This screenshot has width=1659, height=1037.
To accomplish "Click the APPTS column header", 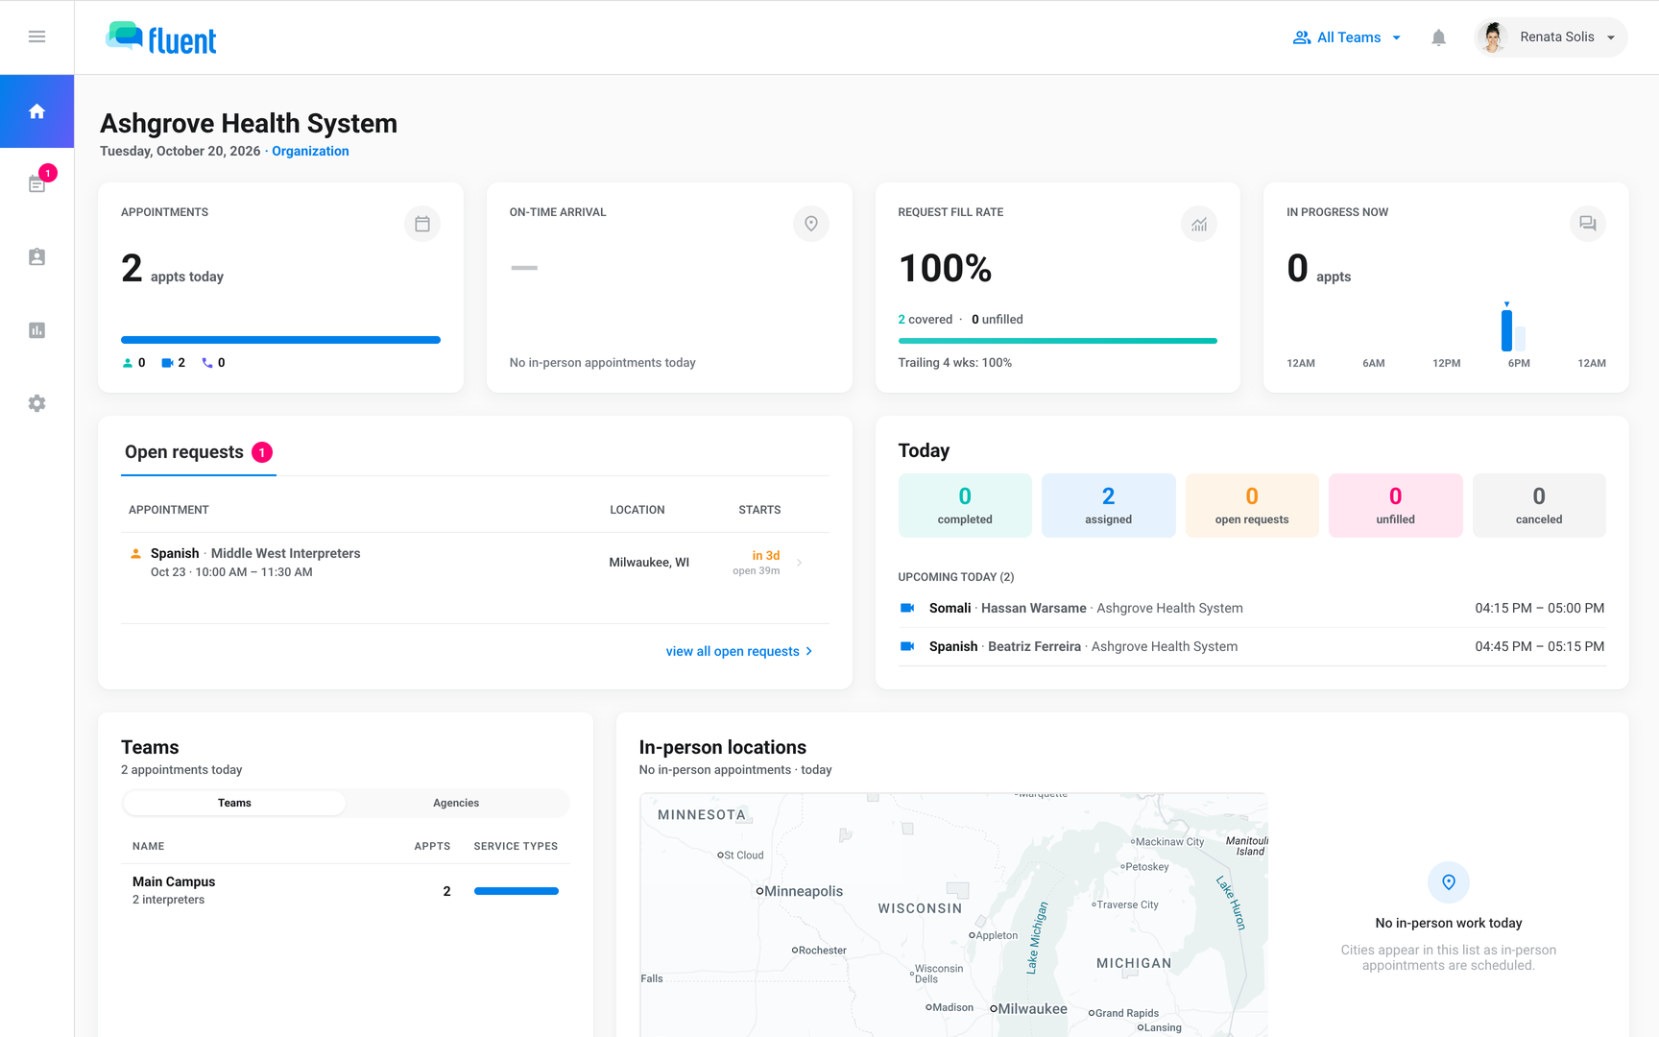I will [432, 846].
